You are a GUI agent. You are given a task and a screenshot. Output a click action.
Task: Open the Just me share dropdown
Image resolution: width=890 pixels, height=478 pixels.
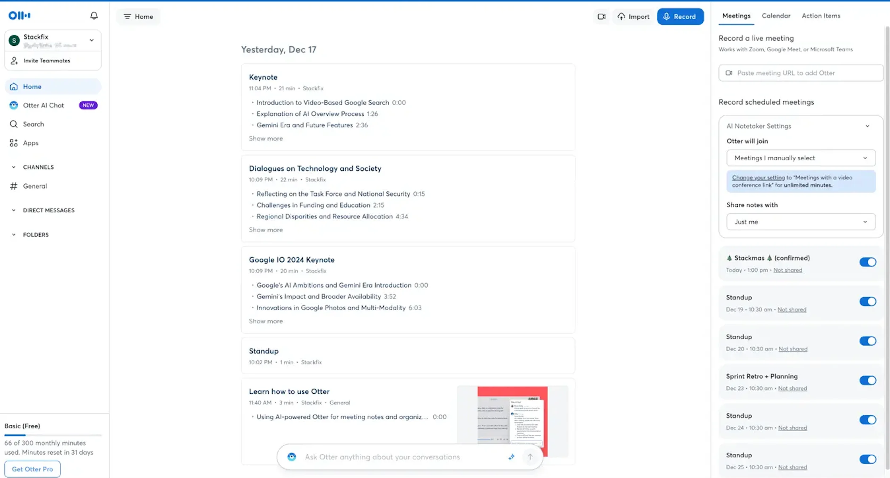(x=801, y=222)
